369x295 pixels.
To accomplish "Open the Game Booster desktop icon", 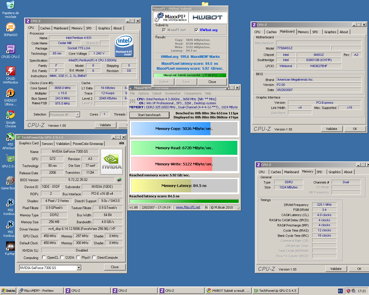I will pyautogui.click(x=10, y=180).
